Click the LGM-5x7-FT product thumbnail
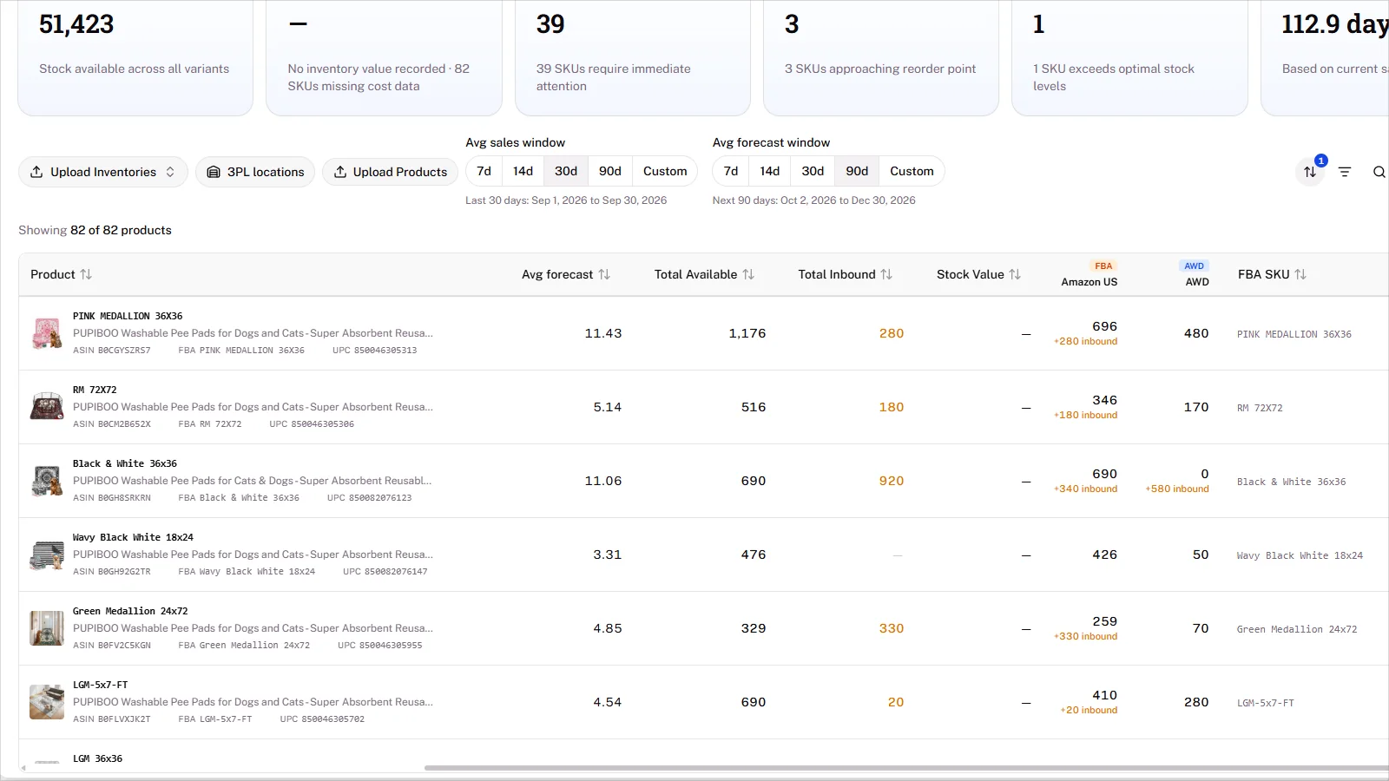The image size is (1389, 781). (47, 702)
